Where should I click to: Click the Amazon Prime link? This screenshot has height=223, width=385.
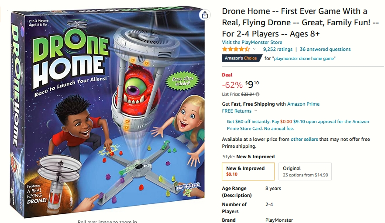coord(303,104)
